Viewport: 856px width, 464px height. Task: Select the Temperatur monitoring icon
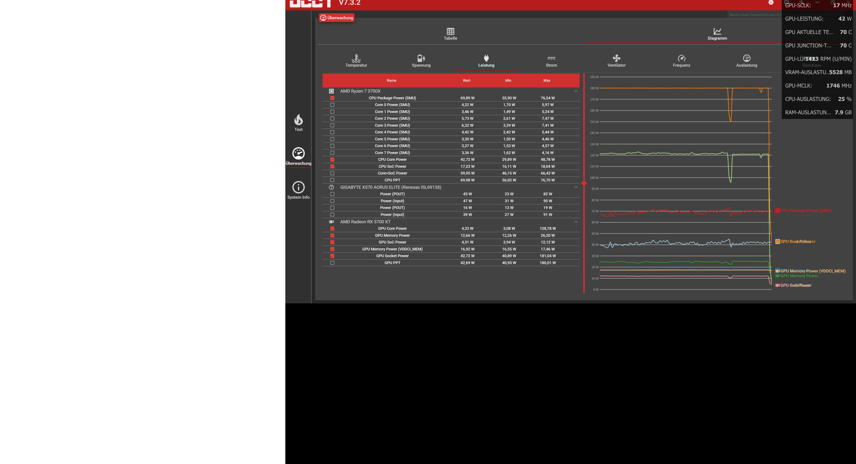356,61
